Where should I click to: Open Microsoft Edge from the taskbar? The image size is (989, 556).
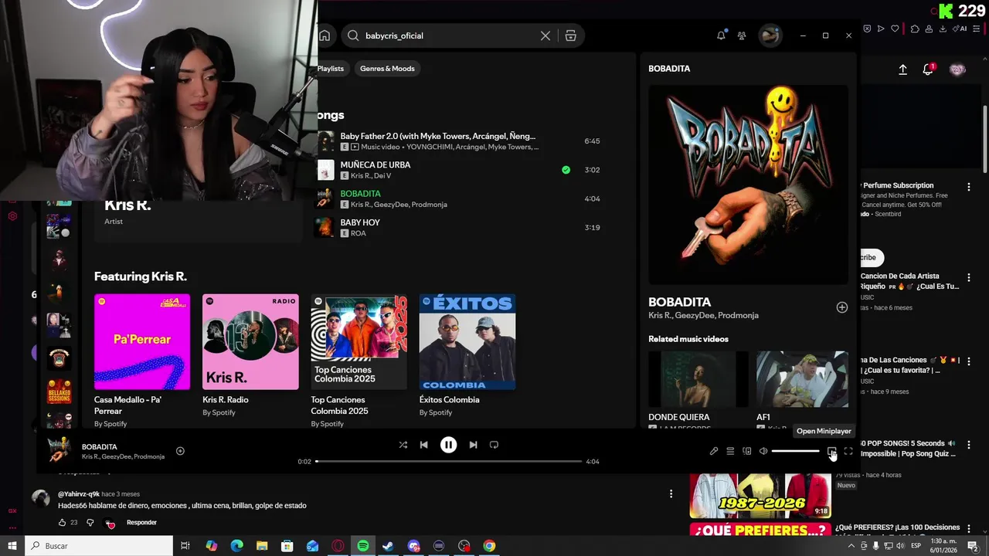pyautogui.click(x=236, y=546)
